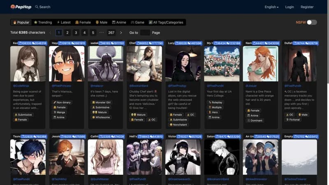Click the Fictional tag
The height and width of the screenshot is (185, 329).
(x=293, y=120)
